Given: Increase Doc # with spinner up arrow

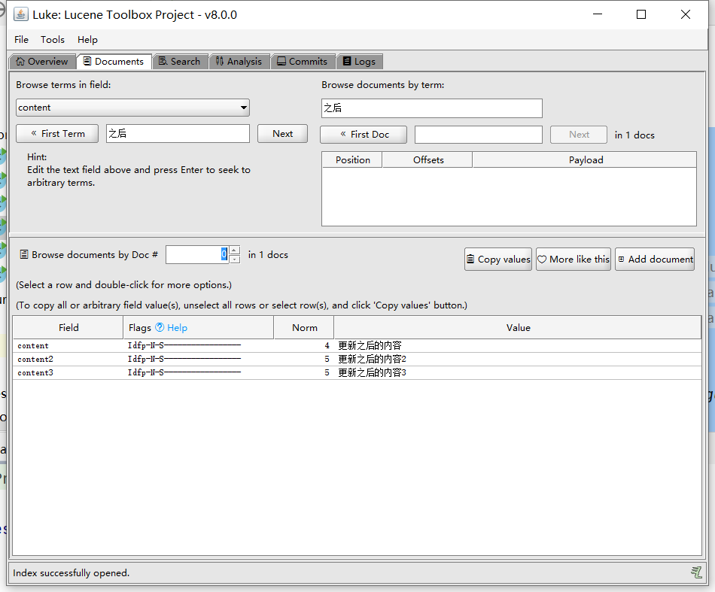Looking at the screenshot, I should tap(235, 250).
